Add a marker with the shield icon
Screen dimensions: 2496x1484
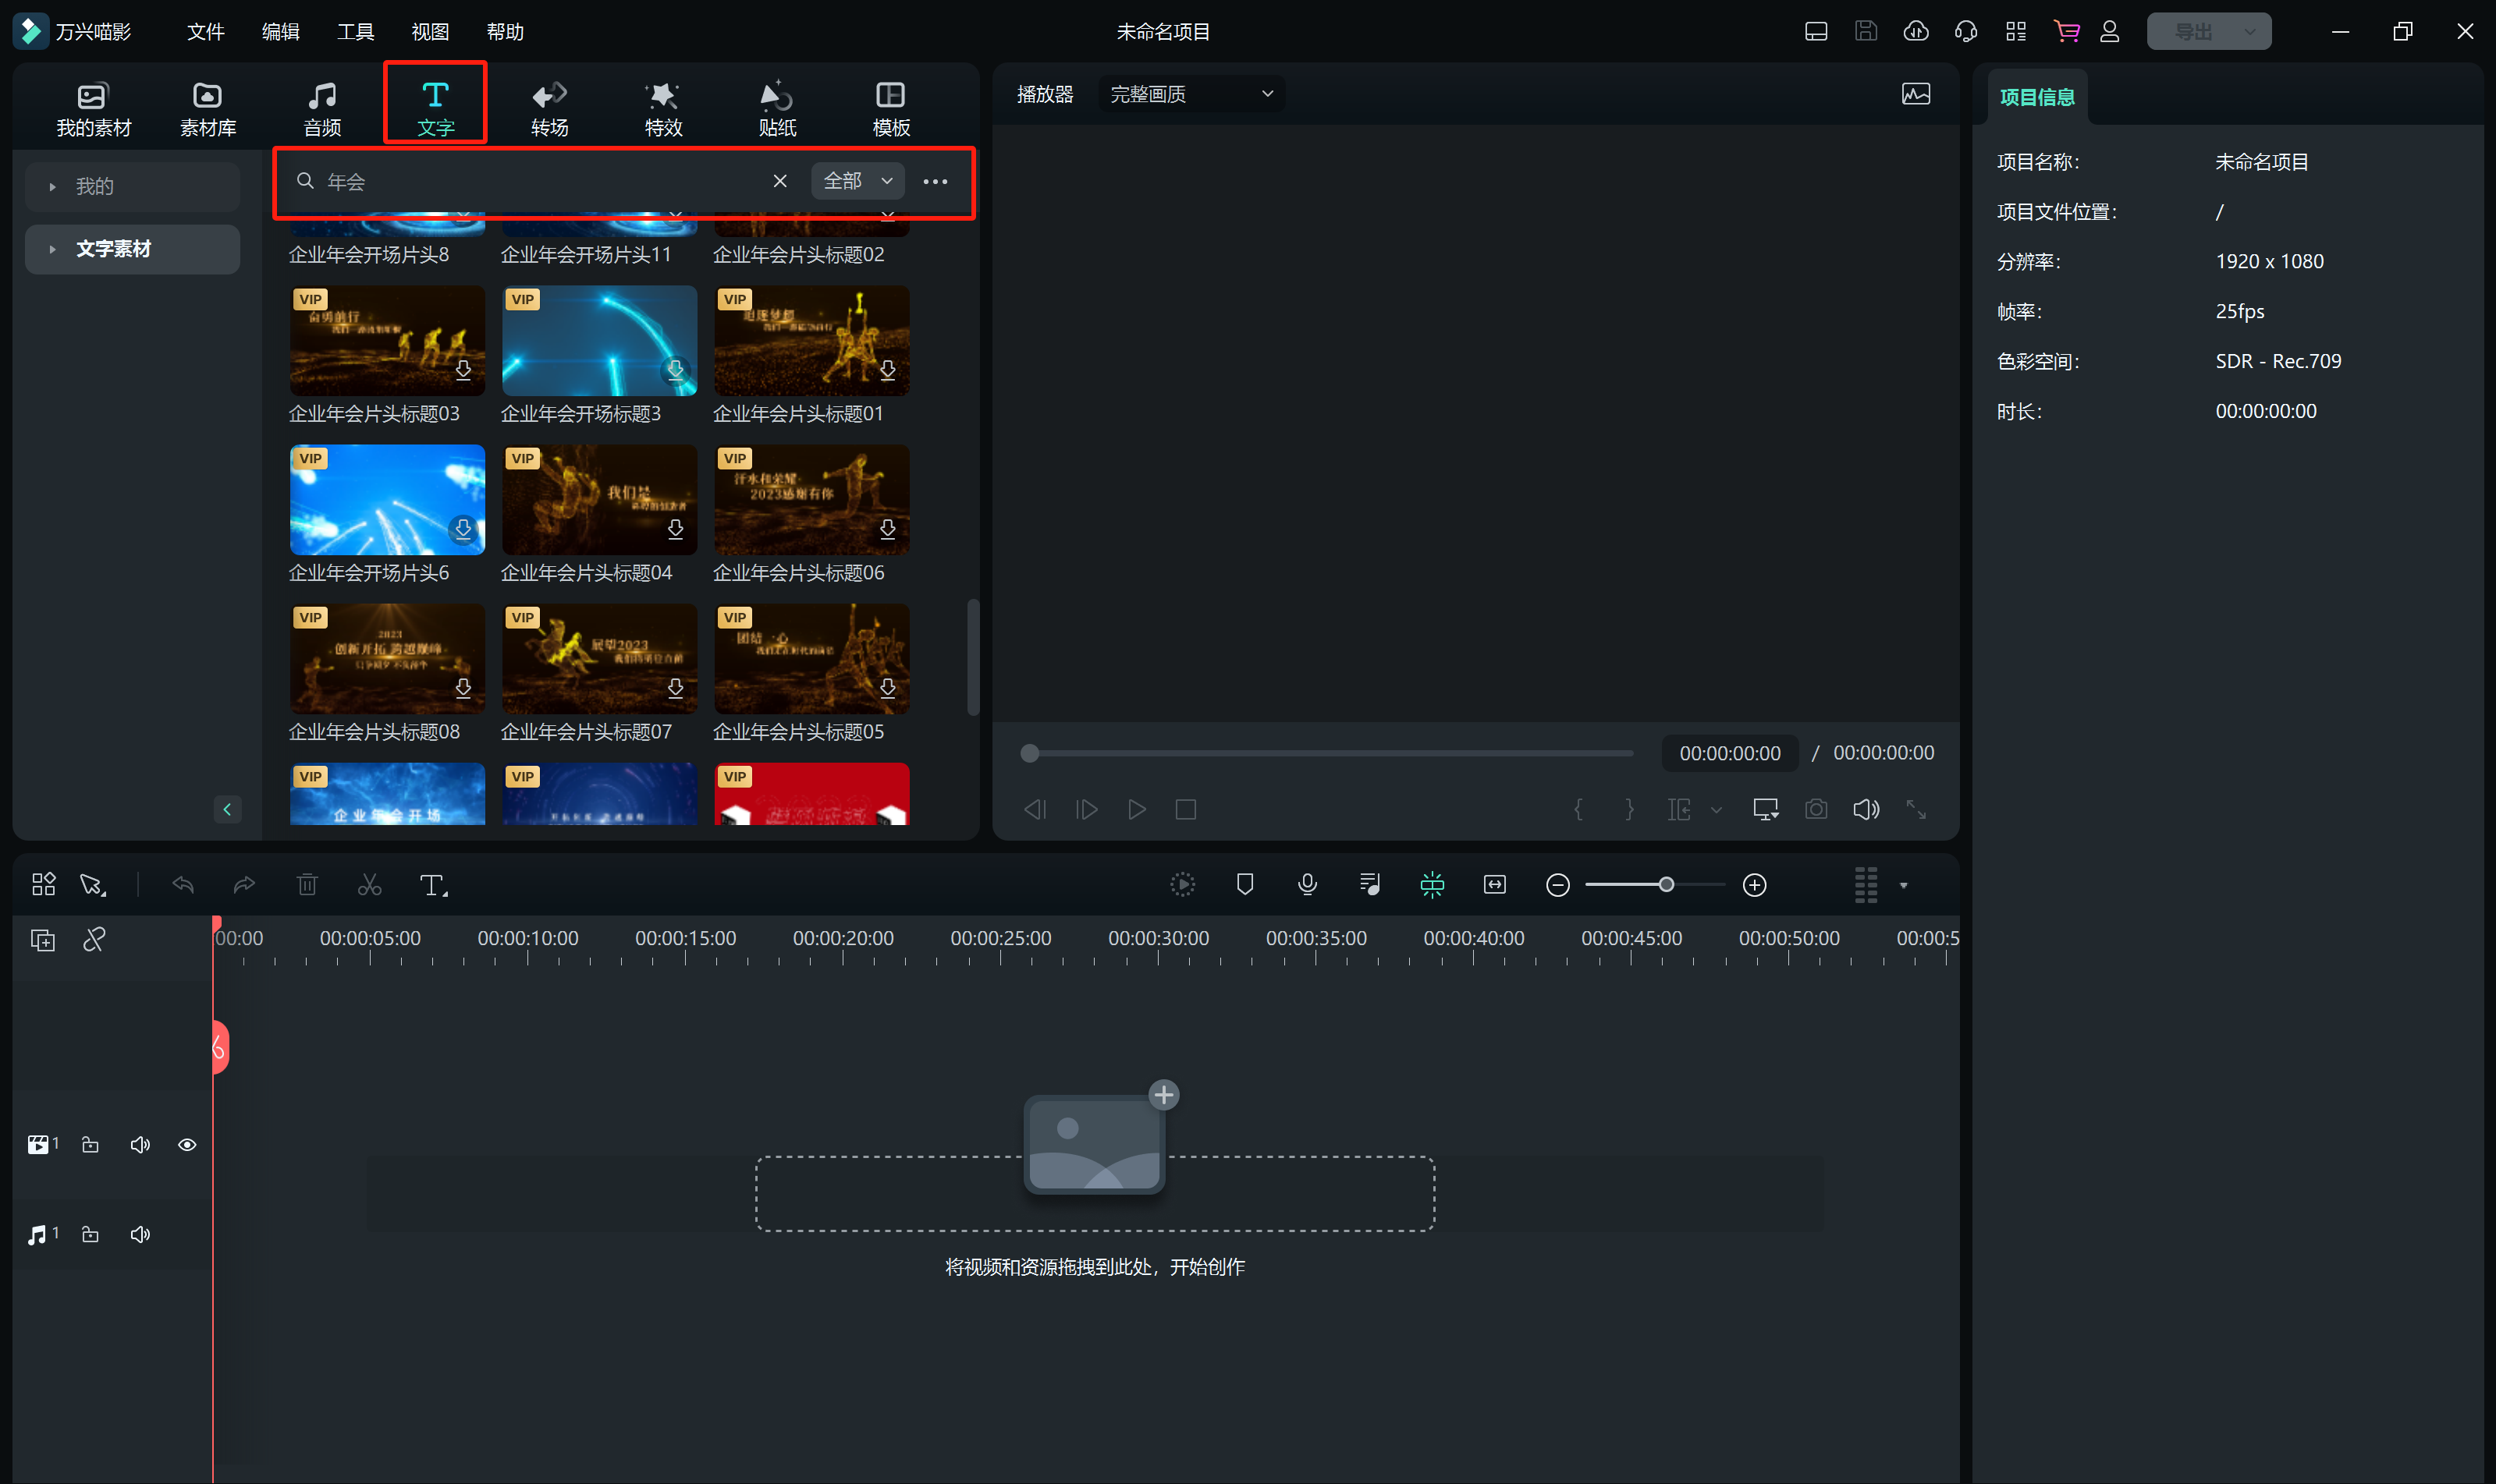1244,884
